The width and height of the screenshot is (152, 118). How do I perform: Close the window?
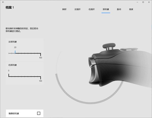tap(149, 2)
